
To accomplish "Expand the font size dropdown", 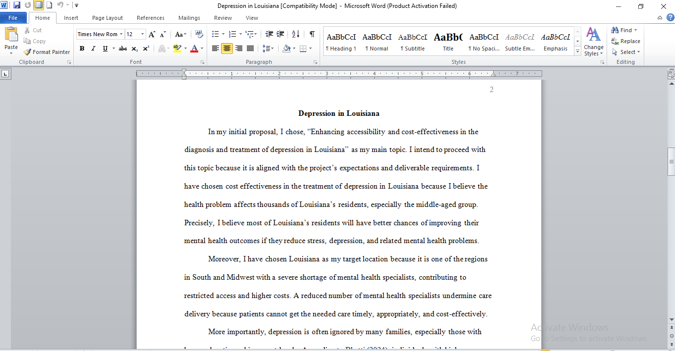I will (x=143, y=34).
